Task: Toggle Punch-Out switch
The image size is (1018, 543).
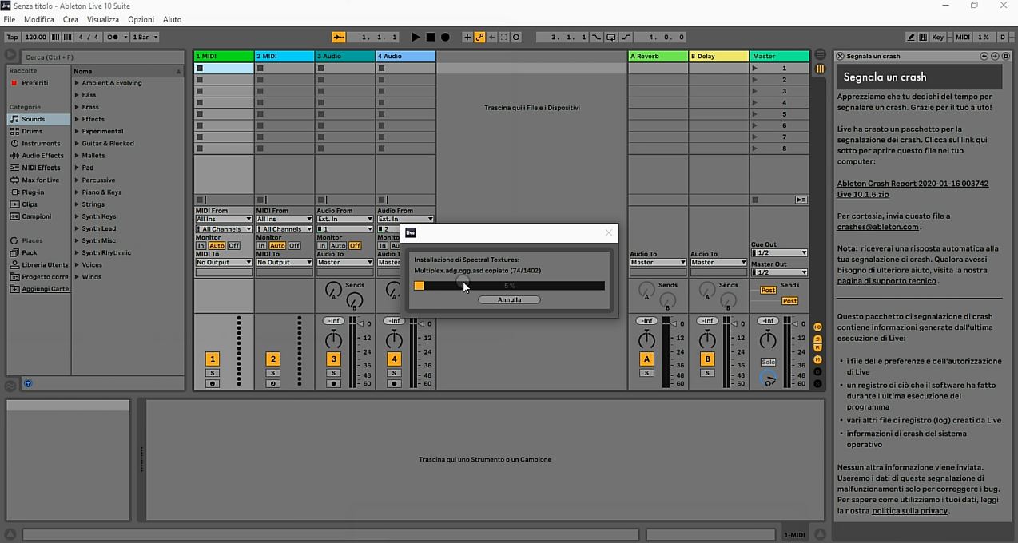Action: tap(626, 37)
